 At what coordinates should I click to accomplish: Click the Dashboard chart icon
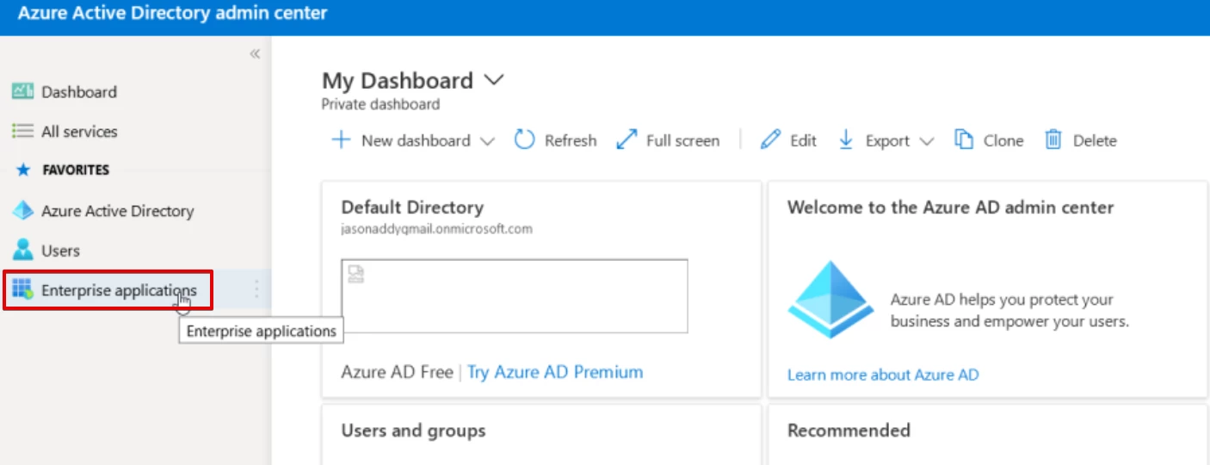tap(22, 91)
